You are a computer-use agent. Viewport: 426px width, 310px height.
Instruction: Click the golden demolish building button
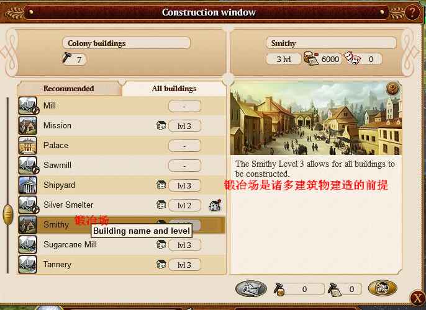point(383,288)
